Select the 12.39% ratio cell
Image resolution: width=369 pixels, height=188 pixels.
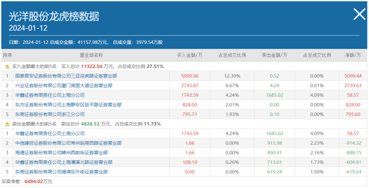tap(232, 76)
